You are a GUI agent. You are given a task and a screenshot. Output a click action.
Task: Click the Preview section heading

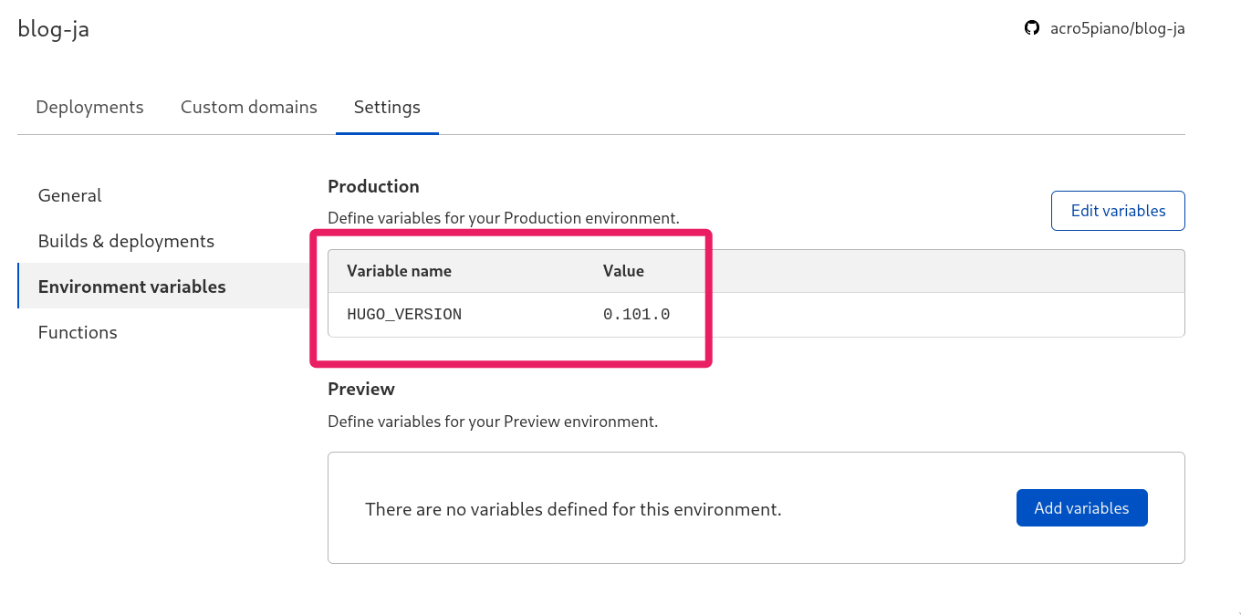[361, 389]
